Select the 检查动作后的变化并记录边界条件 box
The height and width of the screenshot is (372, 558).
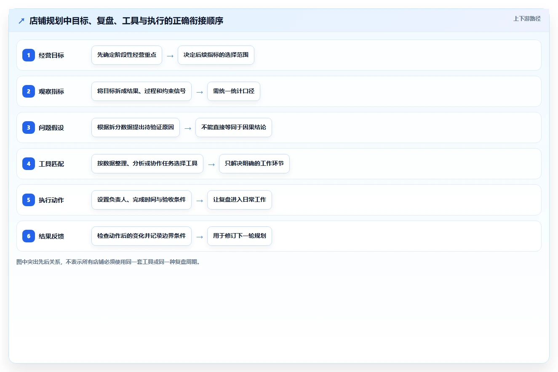(x=142, y=236)
